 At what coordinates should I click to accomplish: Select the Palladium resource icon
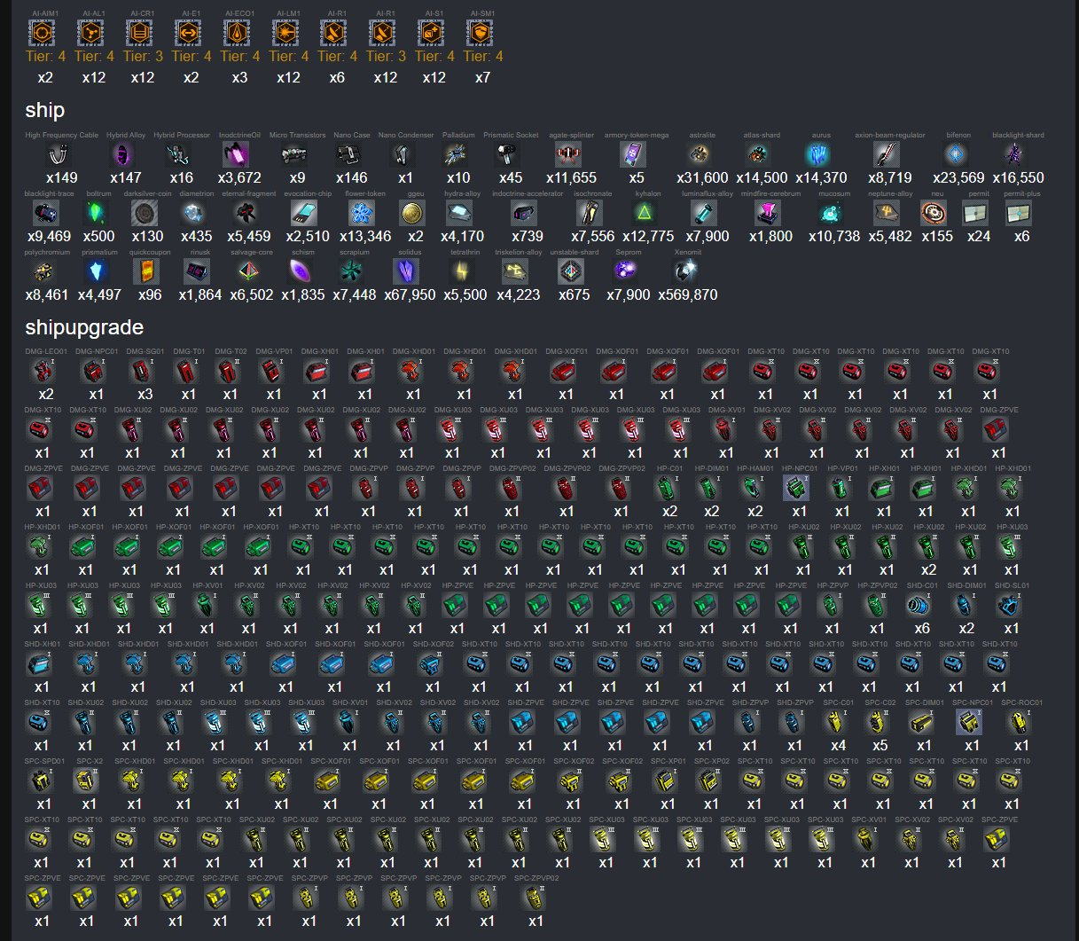pos(458,155)
